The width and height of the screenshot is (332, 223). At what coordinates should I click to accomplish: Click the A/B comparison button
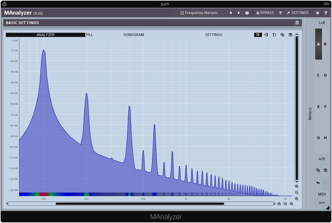tap(322, 159)
